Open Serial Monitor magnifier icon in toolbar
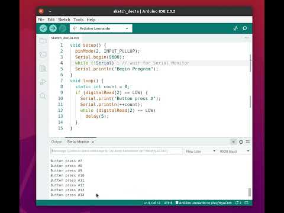The height and width of the screenshot is (213, 284). click(245, 28)
